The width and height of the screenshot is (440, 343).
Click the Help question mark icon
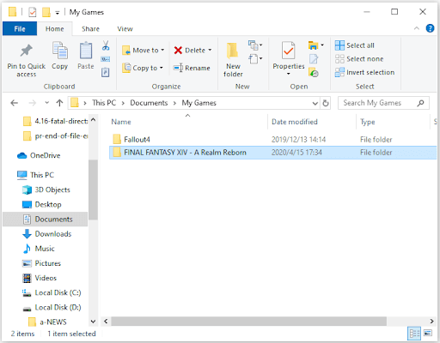(x=430, y=28)
